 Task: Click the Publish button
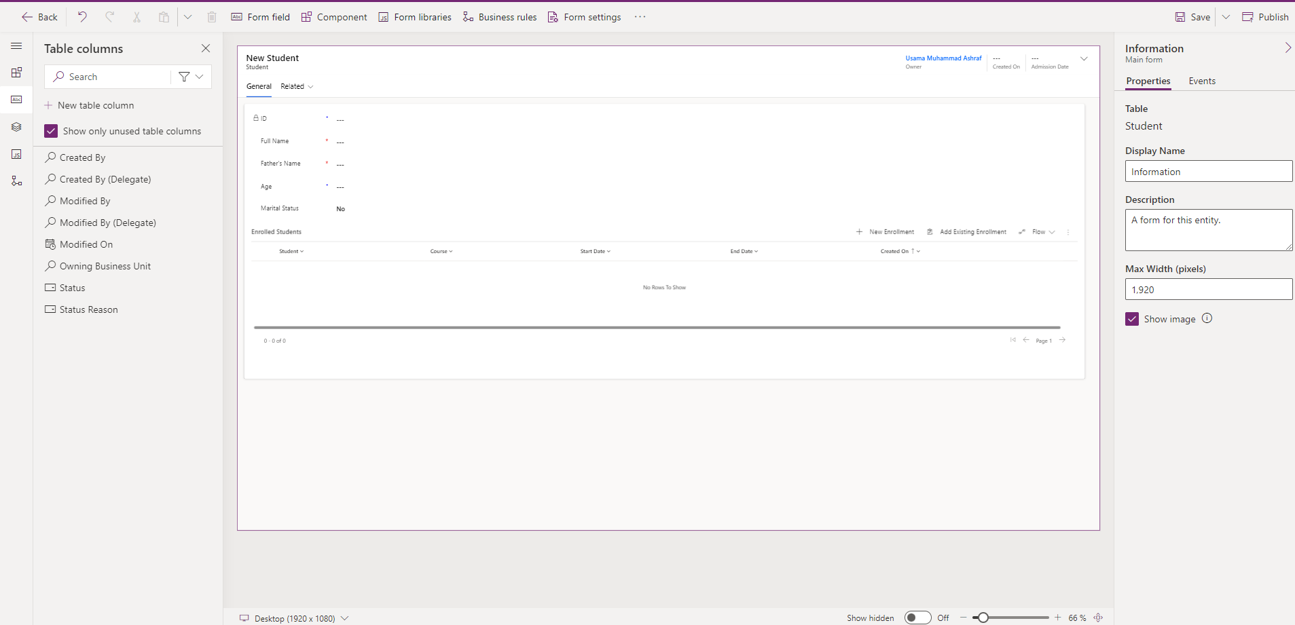(1265, 17)
